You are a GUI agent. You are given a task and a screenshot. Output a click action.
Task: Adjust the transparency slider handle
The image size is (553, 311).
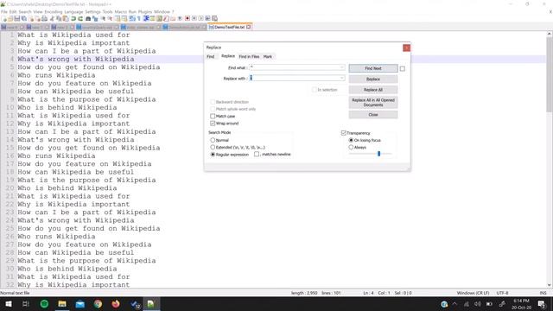(x=378, y=154)
